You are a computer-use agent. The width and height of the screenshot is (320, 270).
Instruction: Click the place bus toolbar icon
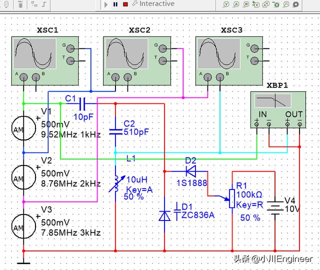click(x=44, y=4)
